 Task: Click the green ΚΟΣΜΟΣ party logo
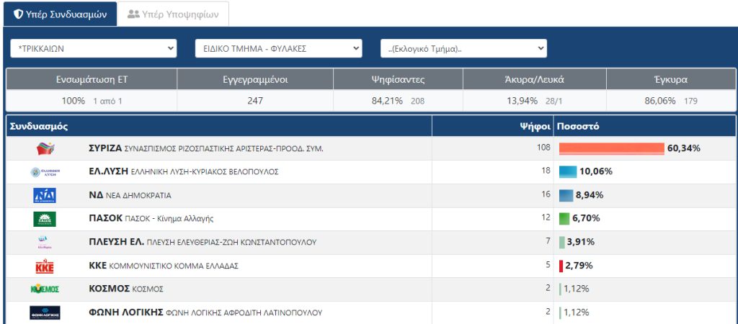click(45, 289)
